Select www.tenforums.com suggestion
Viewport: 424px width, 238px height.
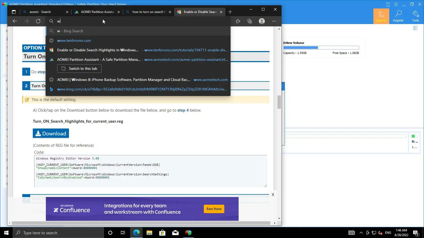point(138,40)
